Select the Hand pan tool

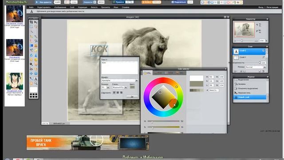click(31, 84)
